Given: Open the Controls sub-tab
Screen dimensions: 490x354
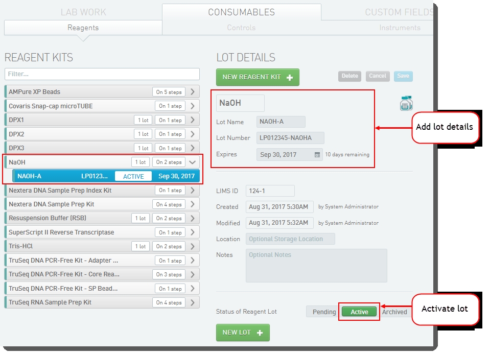Looking at the screenshot, I should click(x=241, y=28).
